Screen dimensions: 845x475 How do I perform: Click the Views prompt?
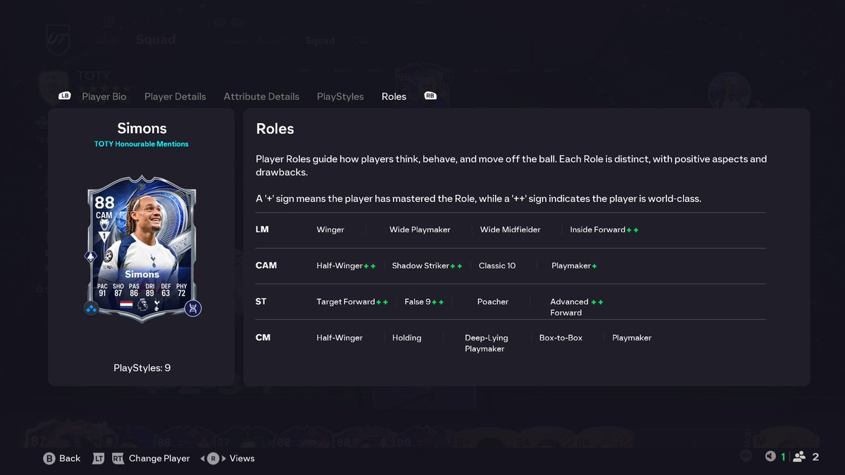[242, 458]
